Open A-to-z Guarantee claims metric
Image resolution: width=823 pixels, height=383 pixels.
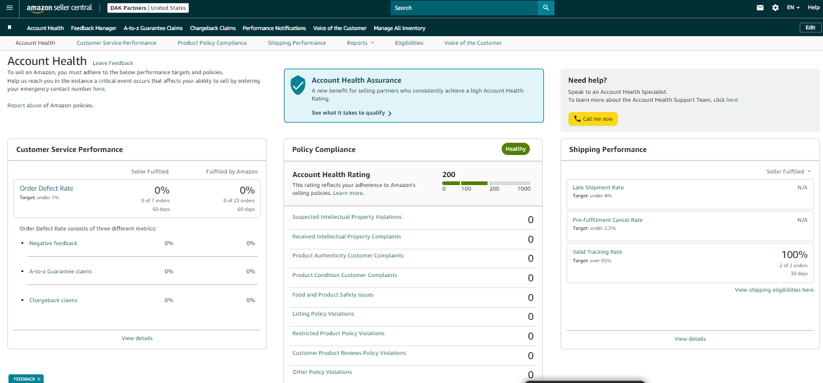[x=61, y=271]
